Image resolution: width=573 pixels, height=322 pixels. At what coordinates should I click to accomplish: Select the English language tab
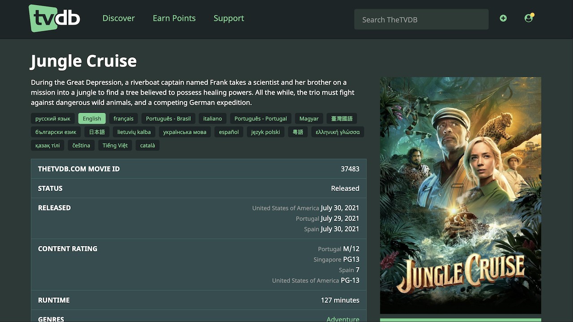pyautogui.click(x=92, y=119)
